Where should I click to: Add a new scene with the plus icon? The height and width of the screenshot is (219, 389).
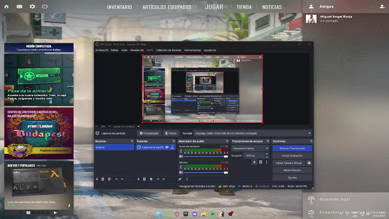pyautogui.click(x=97, y=179)
